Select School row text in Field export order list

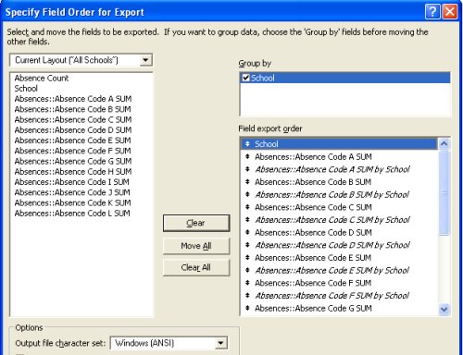[267, 144]
